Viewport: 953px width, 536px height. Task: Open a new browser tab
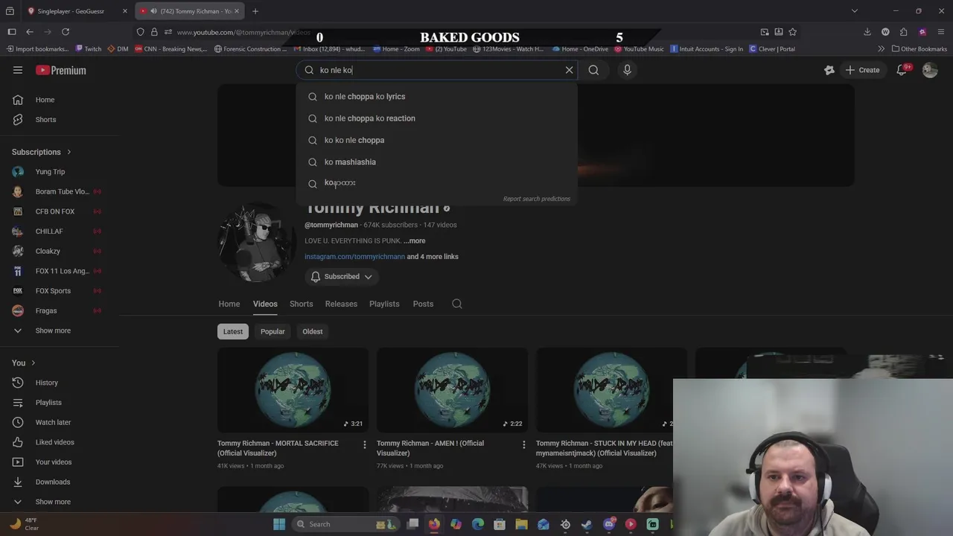(x=255, y=11)
